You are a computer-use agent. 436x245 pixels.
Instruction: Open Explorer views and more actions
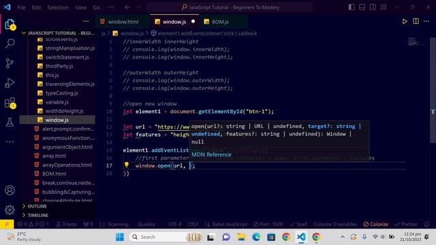[x=86, y=21]
